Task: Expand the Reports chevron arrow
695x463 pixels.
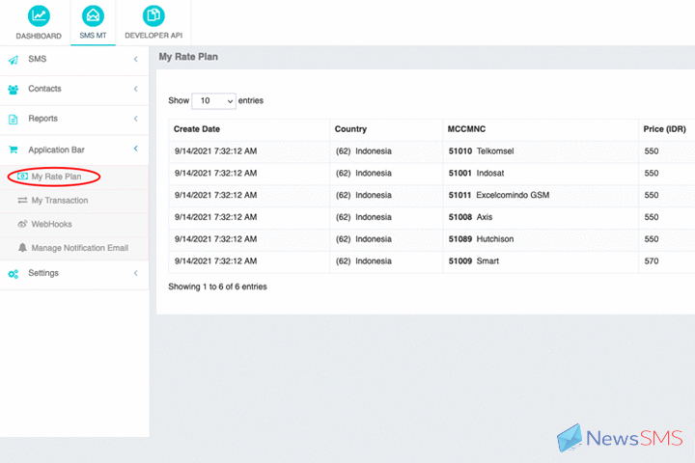Action: pos(136,119)
